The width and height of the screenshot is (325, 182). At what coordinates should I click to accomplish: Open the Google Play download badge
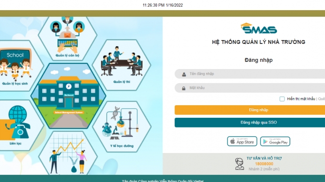(275, 141)
